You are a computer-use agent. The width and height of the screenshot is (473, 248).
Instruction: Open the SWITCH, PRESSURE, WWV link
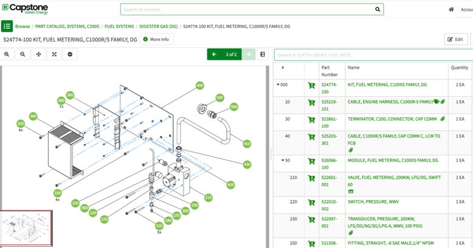coord(373,202)
